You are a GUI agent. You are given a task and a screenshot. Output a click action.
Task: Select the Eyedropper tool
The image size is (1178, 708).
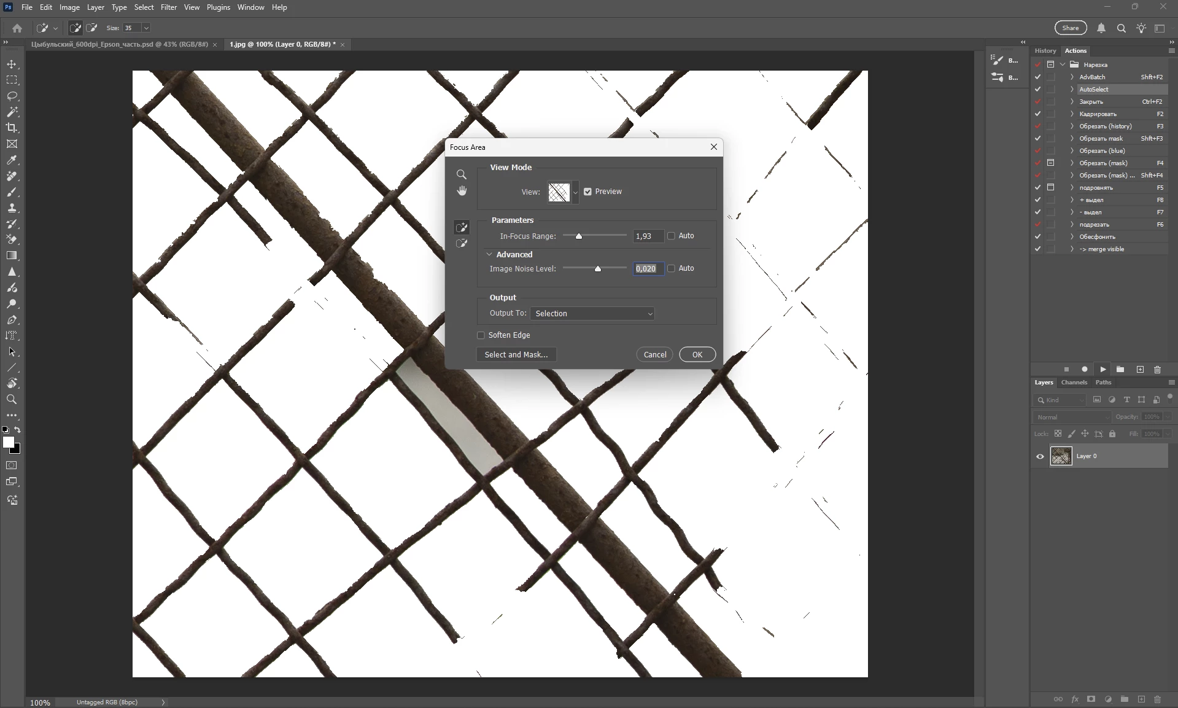(12, 160)
